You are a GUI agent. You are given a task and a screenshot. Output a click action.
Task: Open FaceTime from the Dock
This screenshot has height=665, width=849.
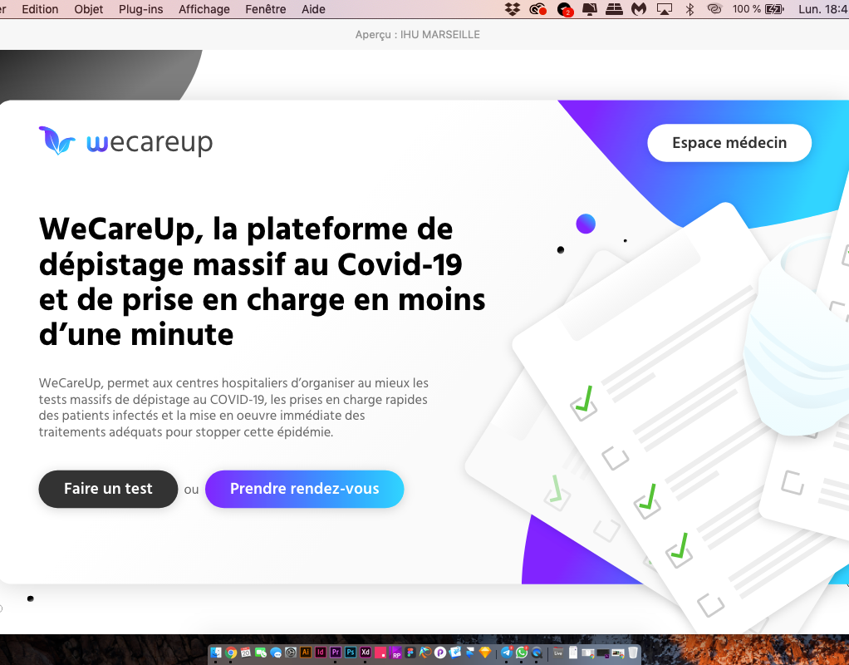tap(261, 653)
